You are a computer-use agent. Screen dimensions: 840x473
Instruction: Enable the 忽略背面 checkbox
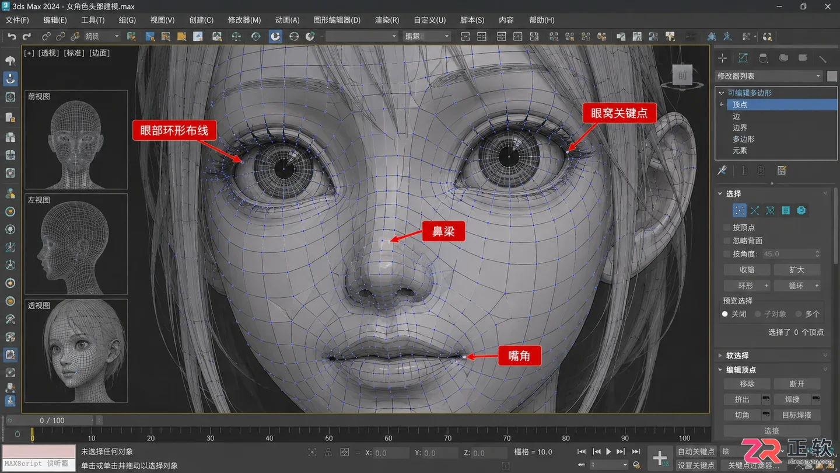727,241
